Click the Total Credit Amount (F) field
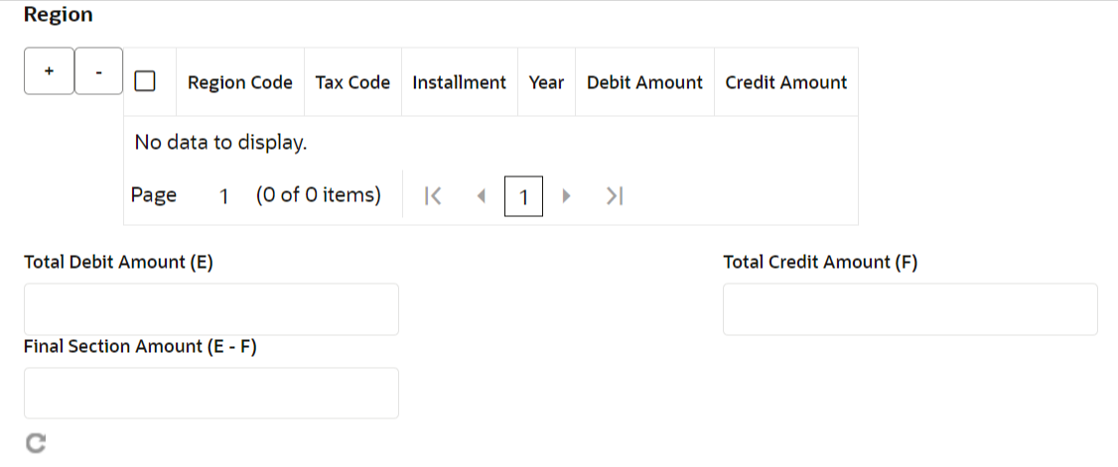Screen dimensions: 1118x467 click(x=909, y=309)
